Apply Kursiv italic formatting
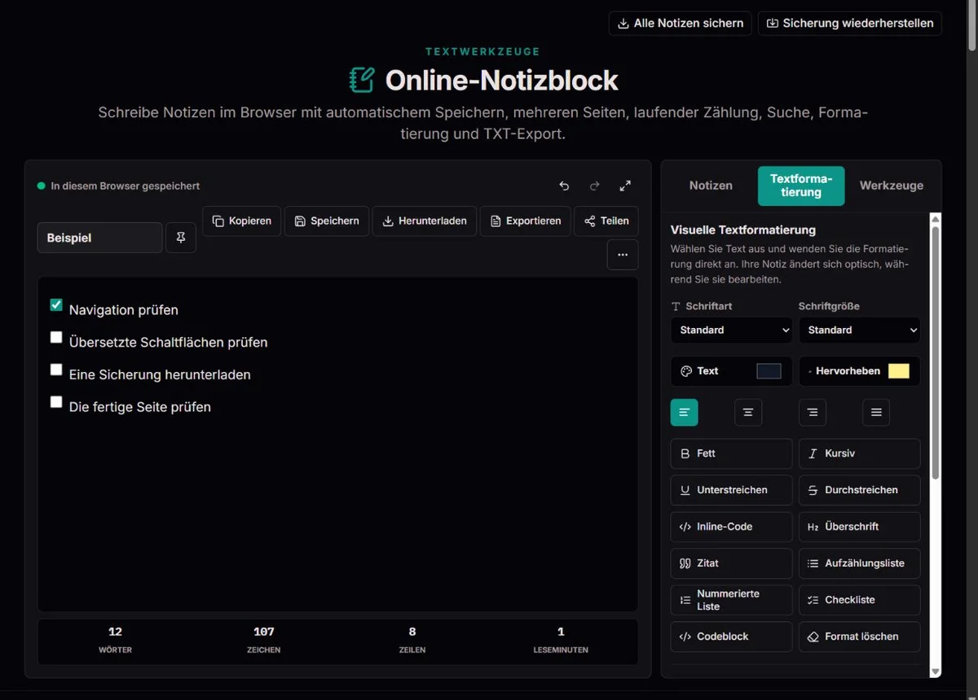Screen dimensions: 978x700 [860, 453]
